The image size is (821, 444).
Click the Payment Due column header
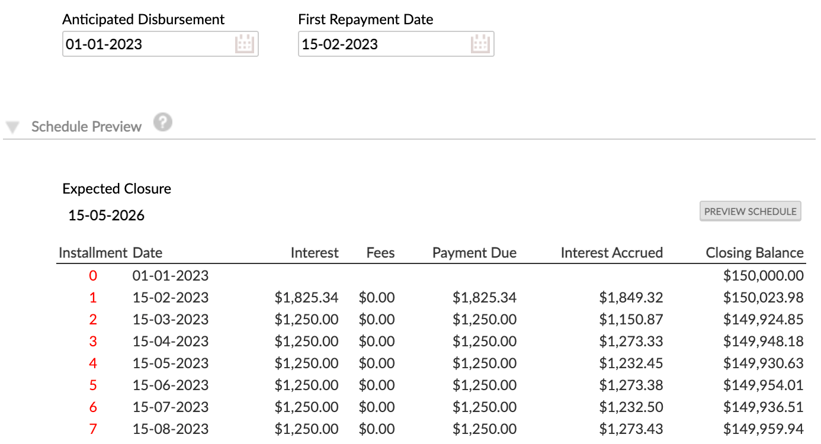tap(474, 253)
